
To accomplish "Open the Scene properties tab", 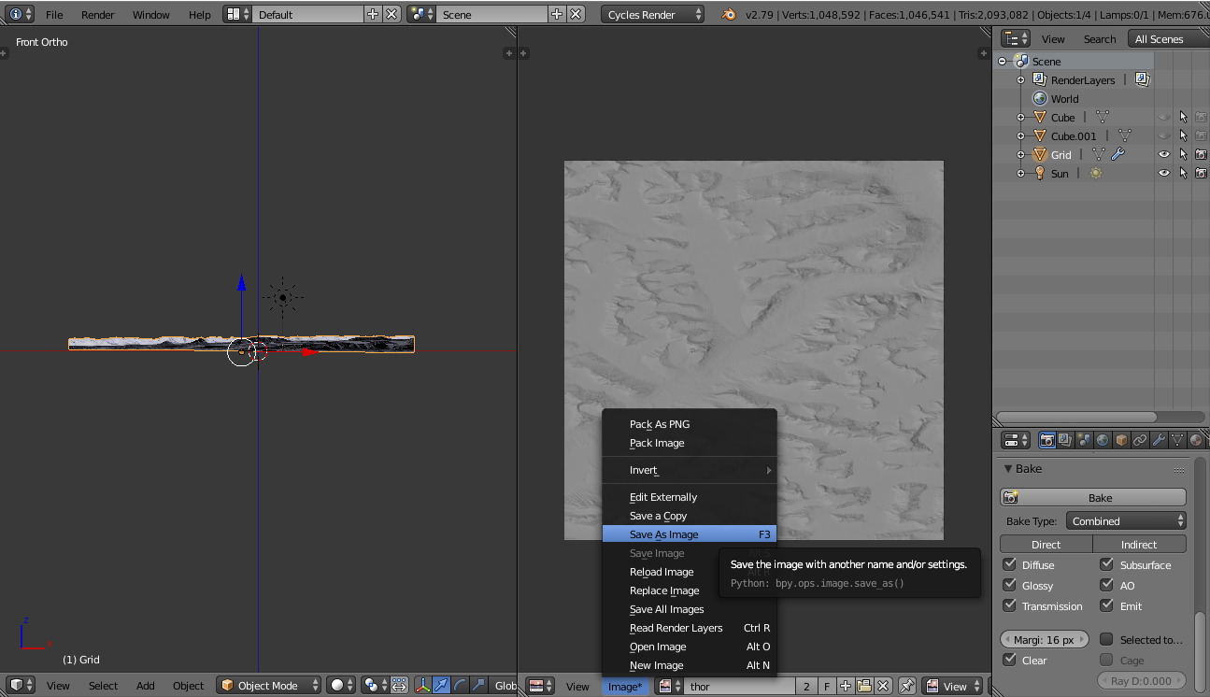I will (x=1085, y=440).
